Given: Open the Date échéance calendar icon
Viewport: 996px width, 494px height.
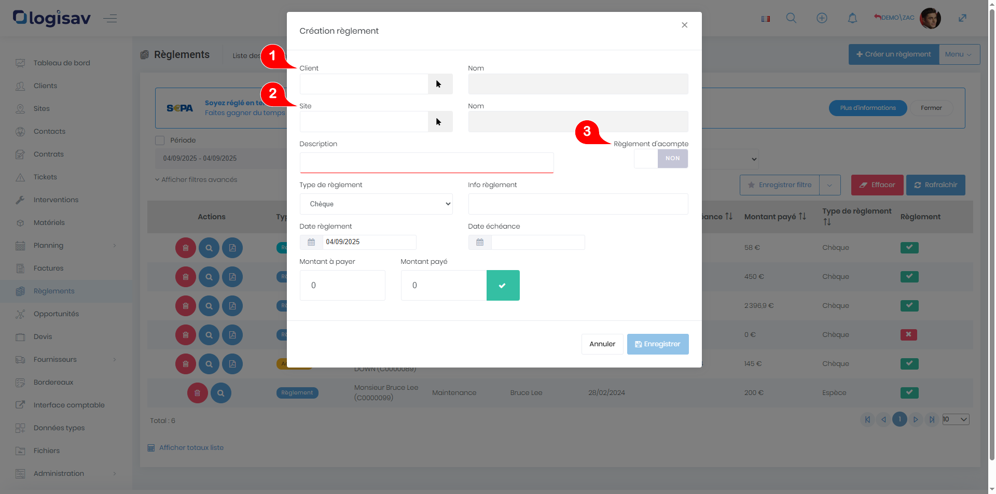Looking at the screenshot, I should tap(480, 242).
